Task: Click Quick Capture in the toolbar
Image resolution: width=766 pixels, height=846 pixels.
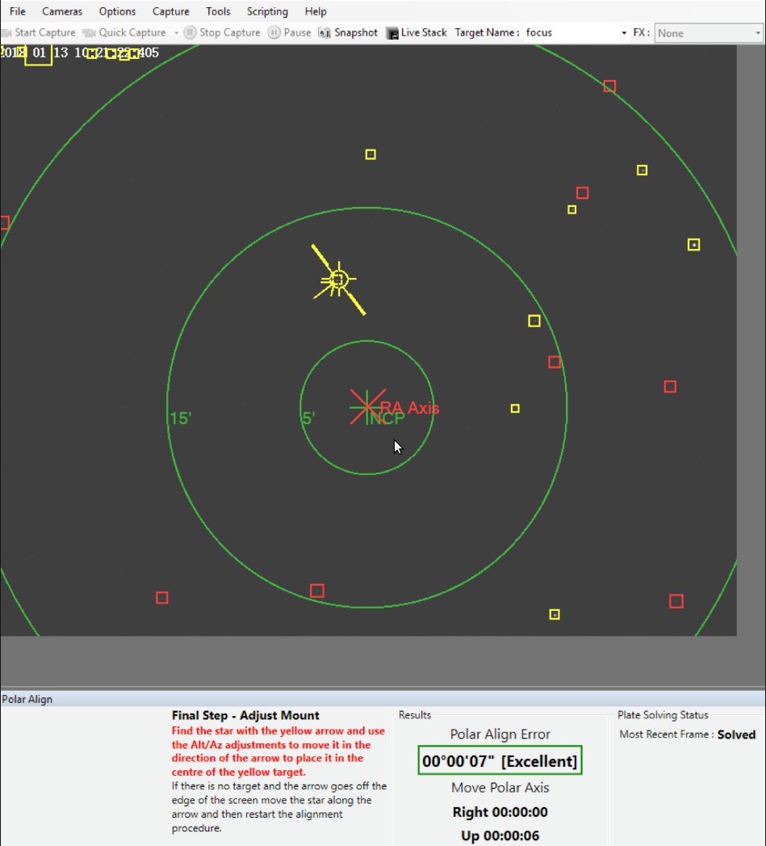Action: click(124, 32)
